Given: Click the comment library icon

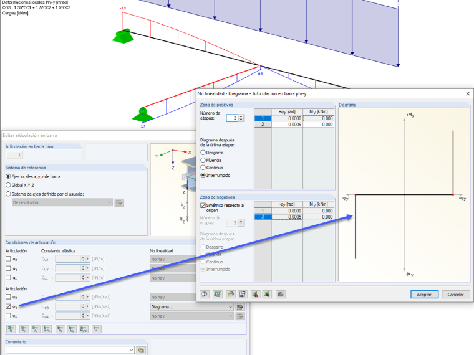Looking at the screenshot, I should tap(141, 350).
